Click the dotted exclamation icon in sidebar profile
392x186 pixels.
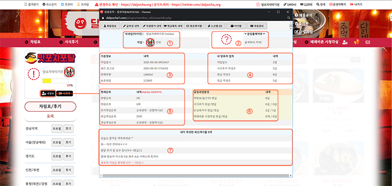[34, 73]
